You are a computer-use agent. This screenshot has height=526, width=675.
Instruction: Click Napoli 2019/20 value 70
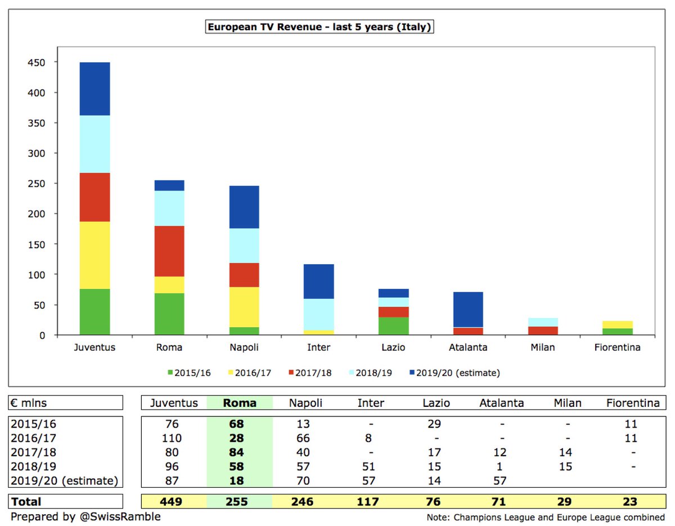coord(303,480)
